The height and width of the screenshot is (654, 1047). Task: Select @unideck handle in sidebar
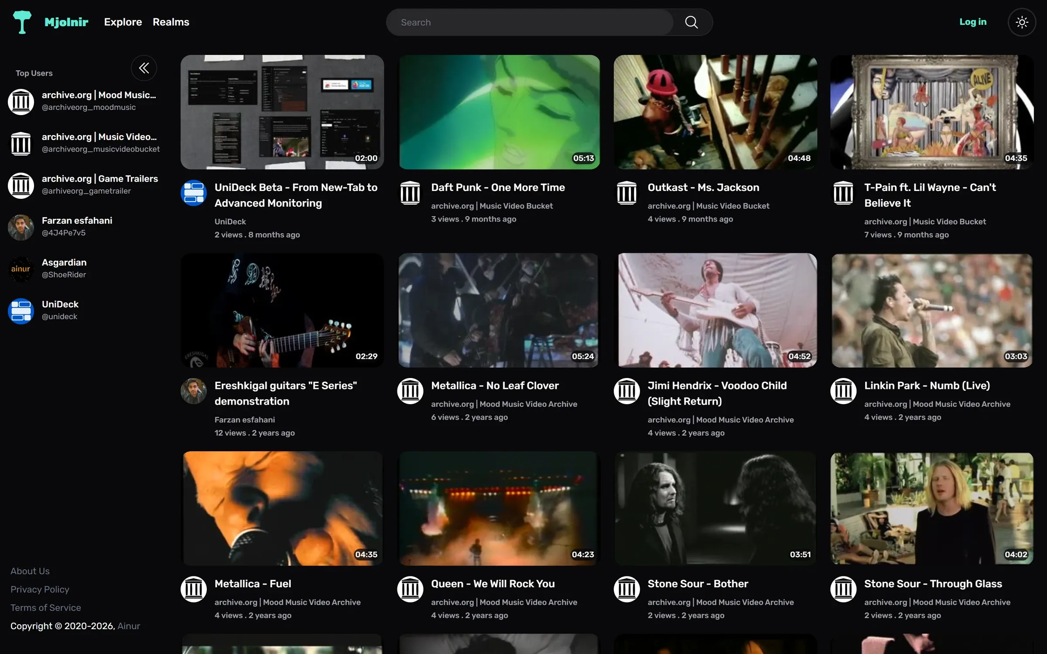point(59,317)
